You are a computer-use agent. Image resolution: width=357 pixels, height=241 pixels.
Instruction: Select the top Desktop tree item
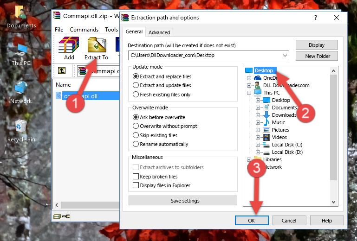click(x=264, y=70)
